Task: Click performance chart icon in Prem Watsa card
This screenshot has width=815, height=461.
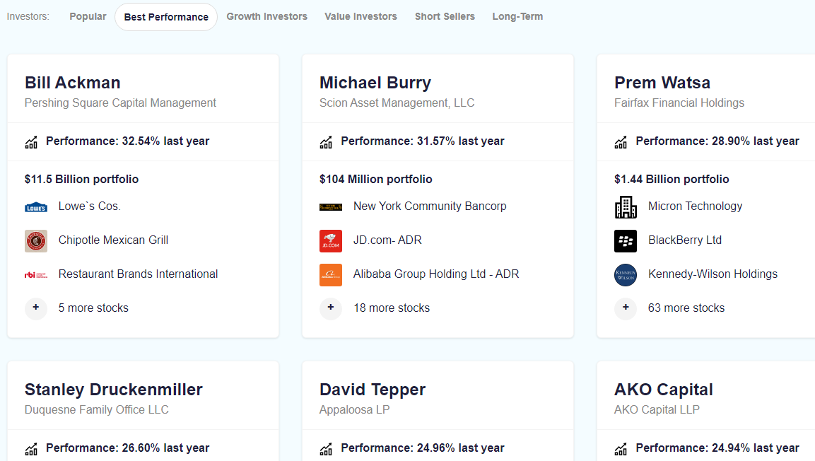Action: pos(621,142)
